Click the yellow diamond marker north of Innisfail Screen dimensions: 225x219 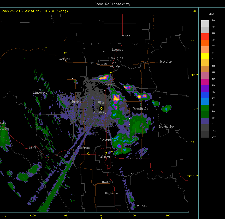point(111,73)
